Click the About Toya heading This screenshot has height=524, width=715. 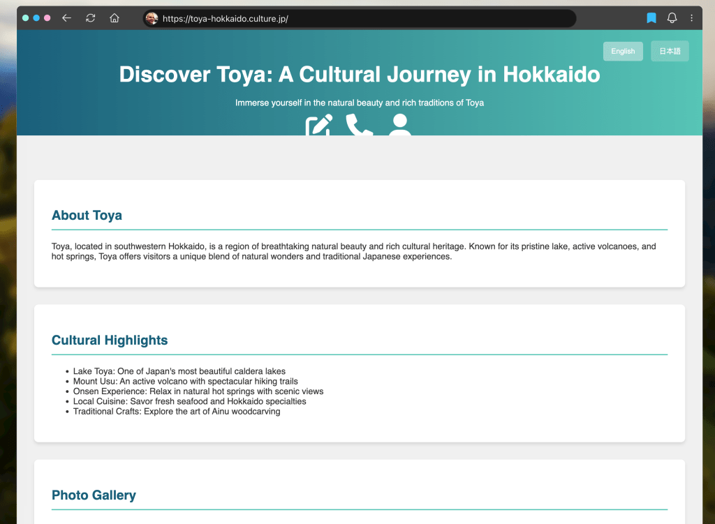coord(87,216)
